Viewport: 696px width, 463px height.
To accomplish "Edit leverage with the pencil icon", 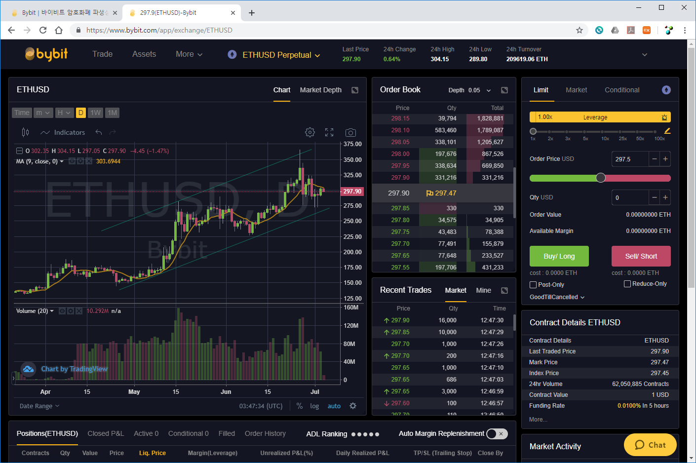I will (667, 131).
